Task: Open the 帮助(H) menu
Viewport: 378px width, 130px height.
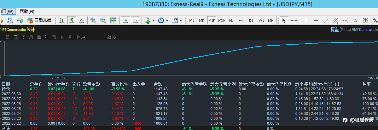Action: pyautogui.click(x=27, y=12)
